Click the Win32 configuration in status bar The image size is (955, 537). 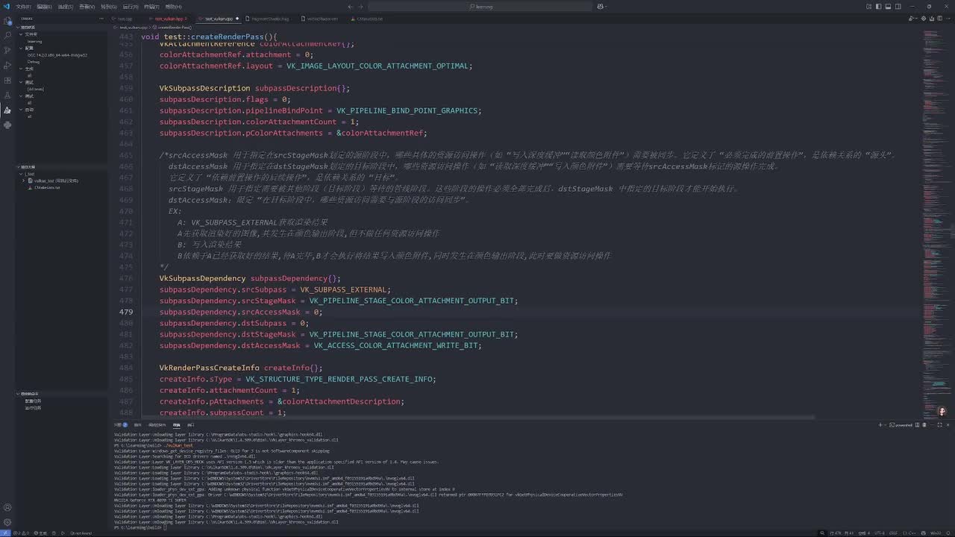935,533
